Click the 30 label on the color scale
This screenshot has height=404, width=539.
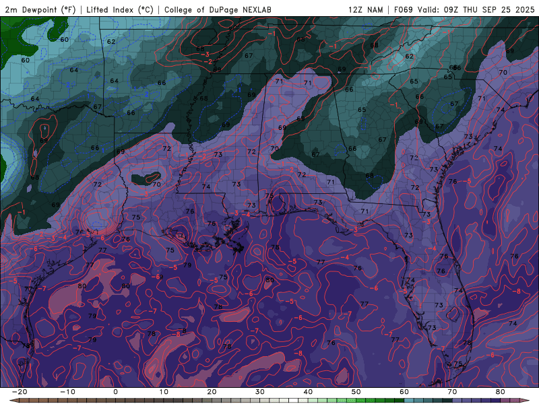coord(260,392)
